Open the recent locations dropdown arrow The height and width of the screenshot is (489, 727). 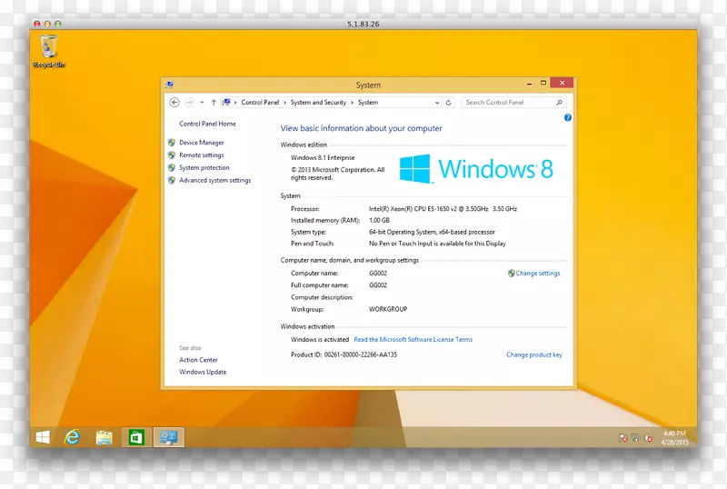202,103
